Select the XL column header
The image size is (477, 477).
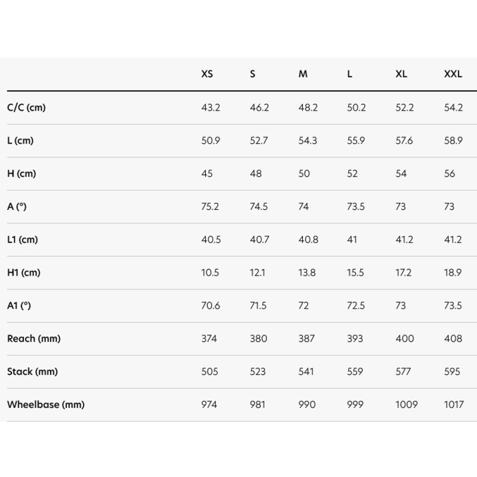point(401,75)
